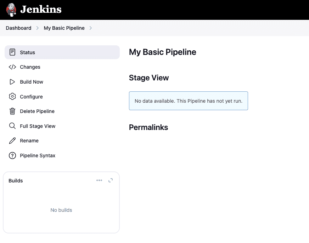Click the No data available notice box
Viewport: 309px width, 243px height.
189,101
